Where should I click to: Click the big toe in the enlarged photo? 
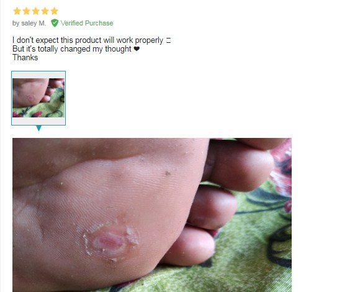238,165
